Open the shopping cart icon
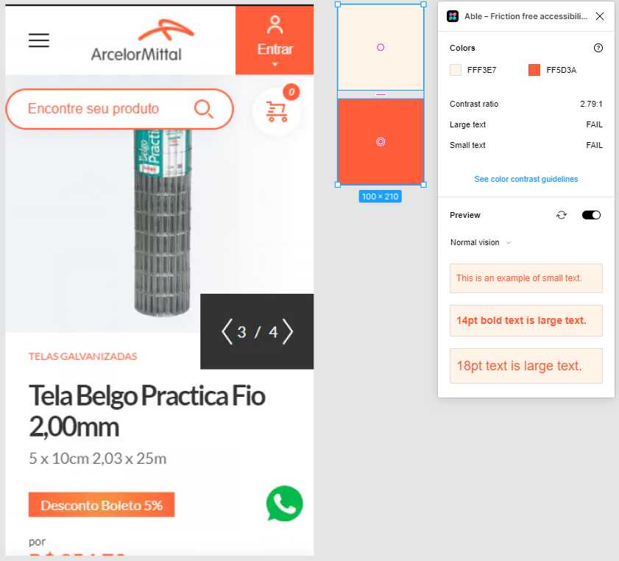This screenshot has height=561, width=619. (277, 112)
